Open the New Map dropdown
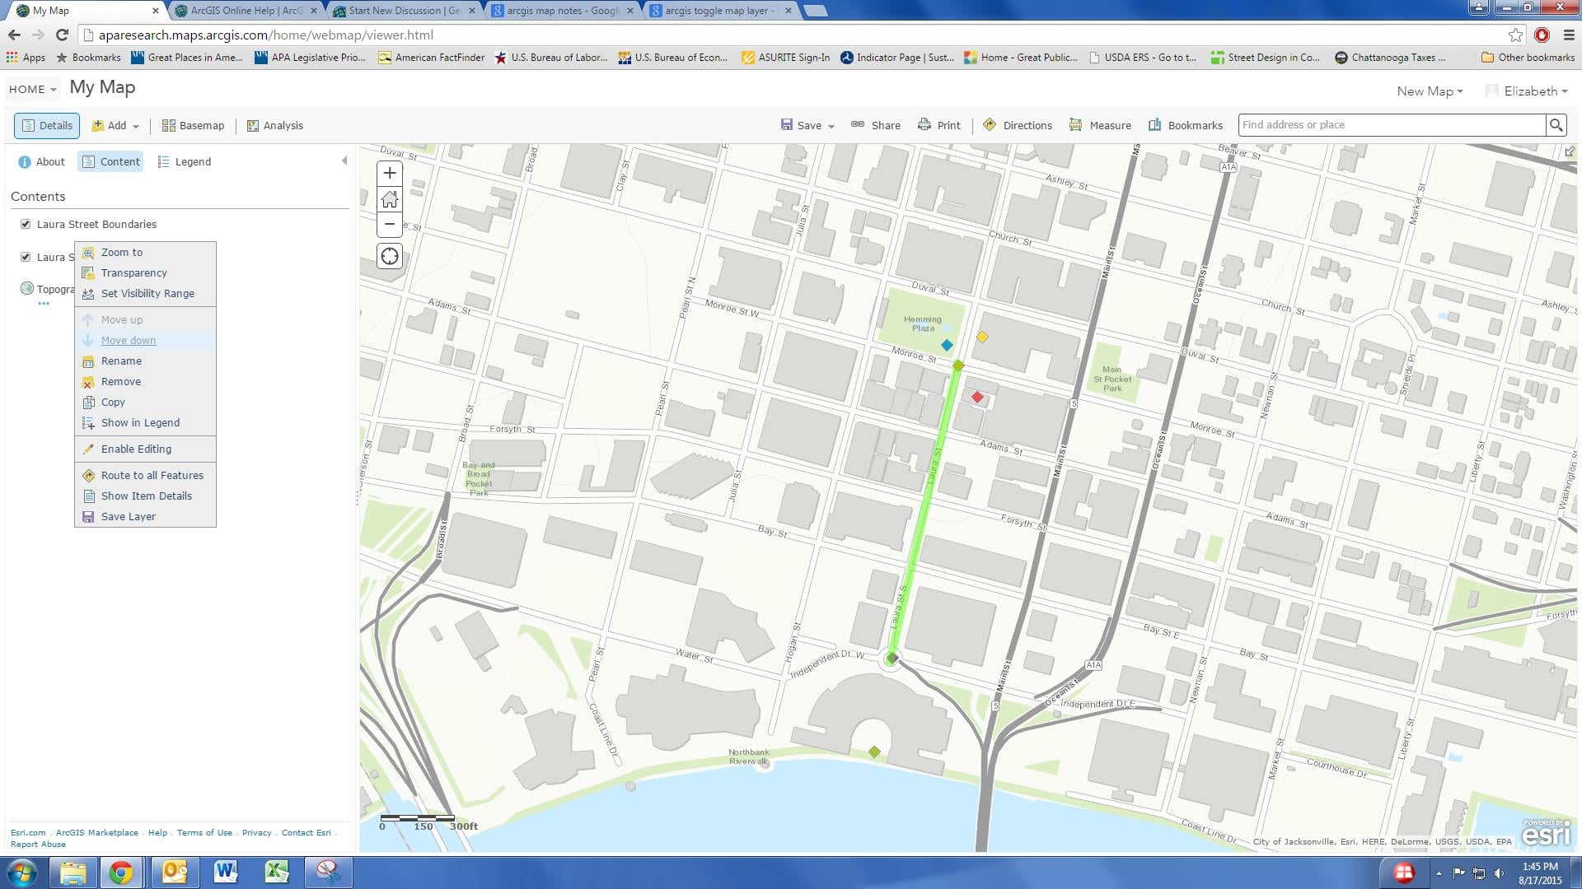This screenshot has height=889, width=1582. tap(1430, 91)
